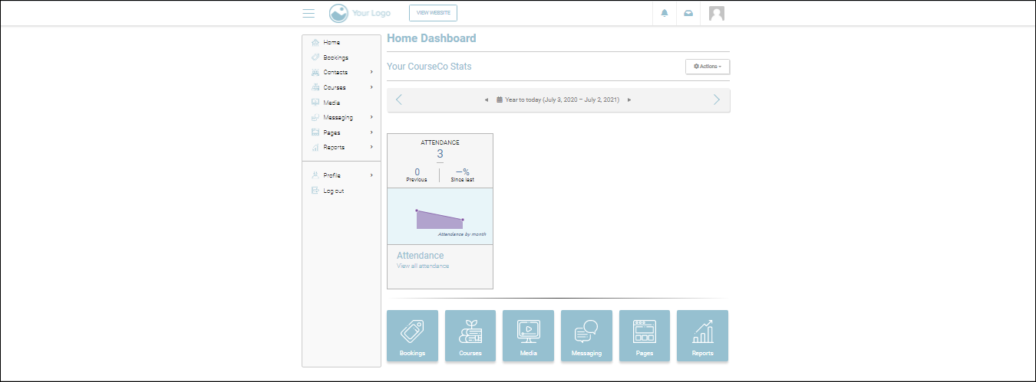Open the inbox tray icon

(688, 13)
